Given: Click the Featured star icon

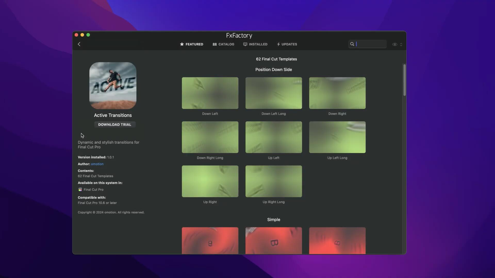Looking at the screenshot, I should tap(182, 44).
